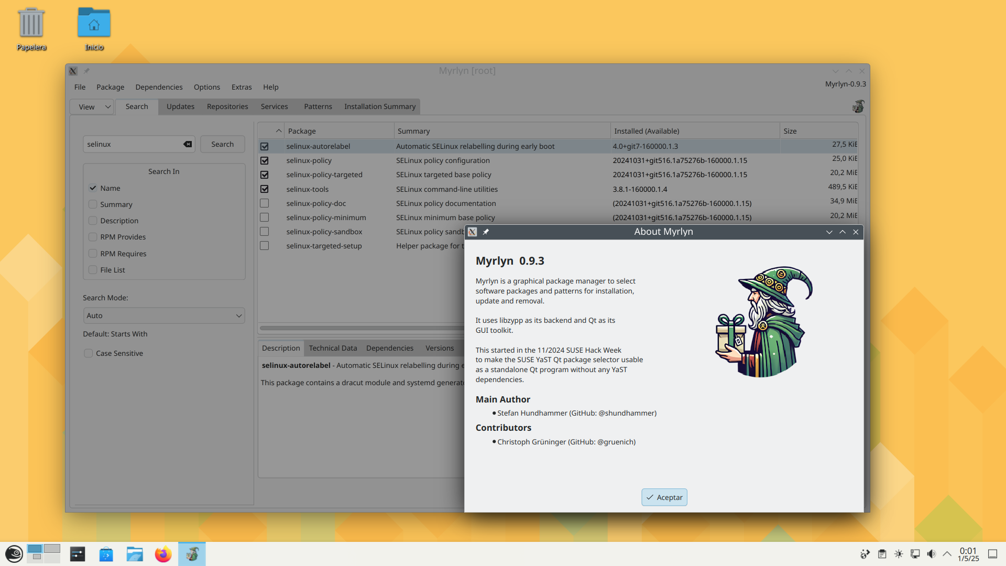Viewport: 1006px width, 566px height.
Task: Click the Myrlyn wizard logo in the main window
Action: 858,106
